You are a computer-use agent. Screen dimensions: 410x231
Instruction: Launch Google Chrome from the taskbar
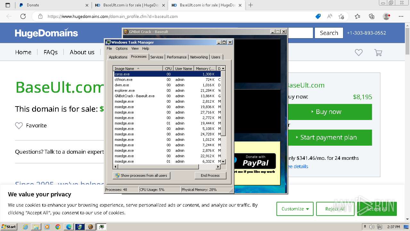58,227
